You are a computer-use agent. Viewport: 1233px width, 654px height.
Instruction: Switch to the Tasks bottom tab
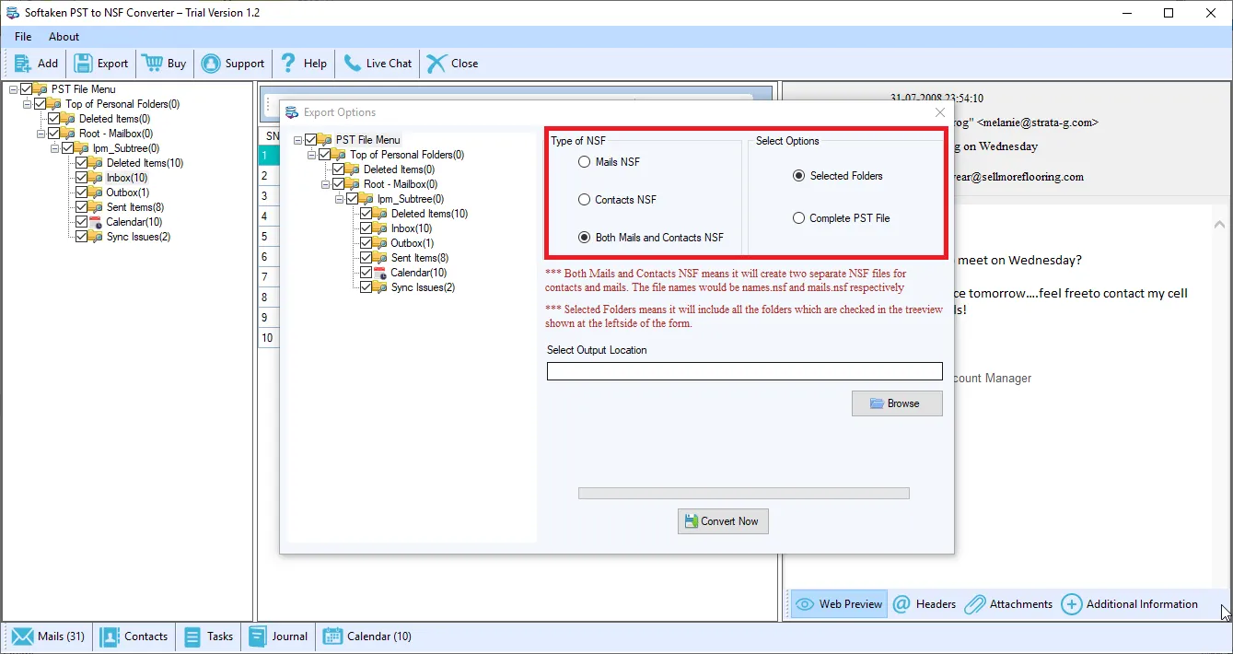point(208,636)
